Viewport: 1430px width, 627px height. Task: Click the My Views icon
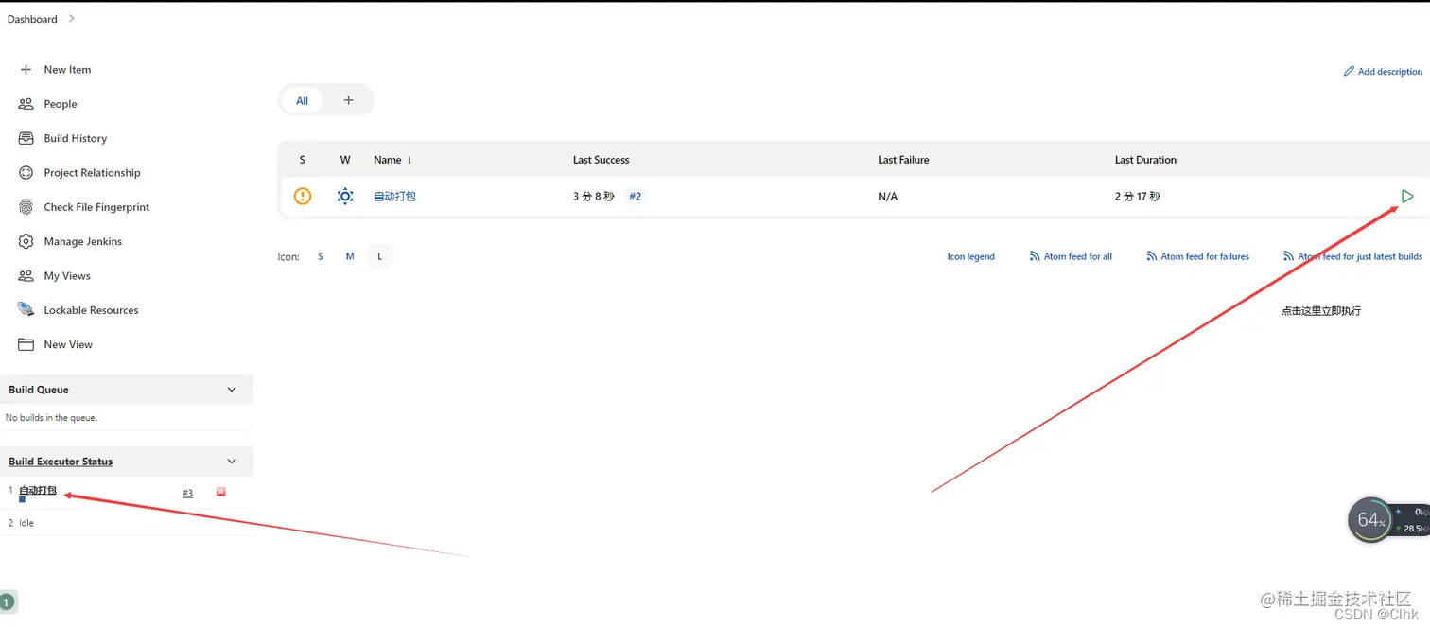(x=26, y=276)
